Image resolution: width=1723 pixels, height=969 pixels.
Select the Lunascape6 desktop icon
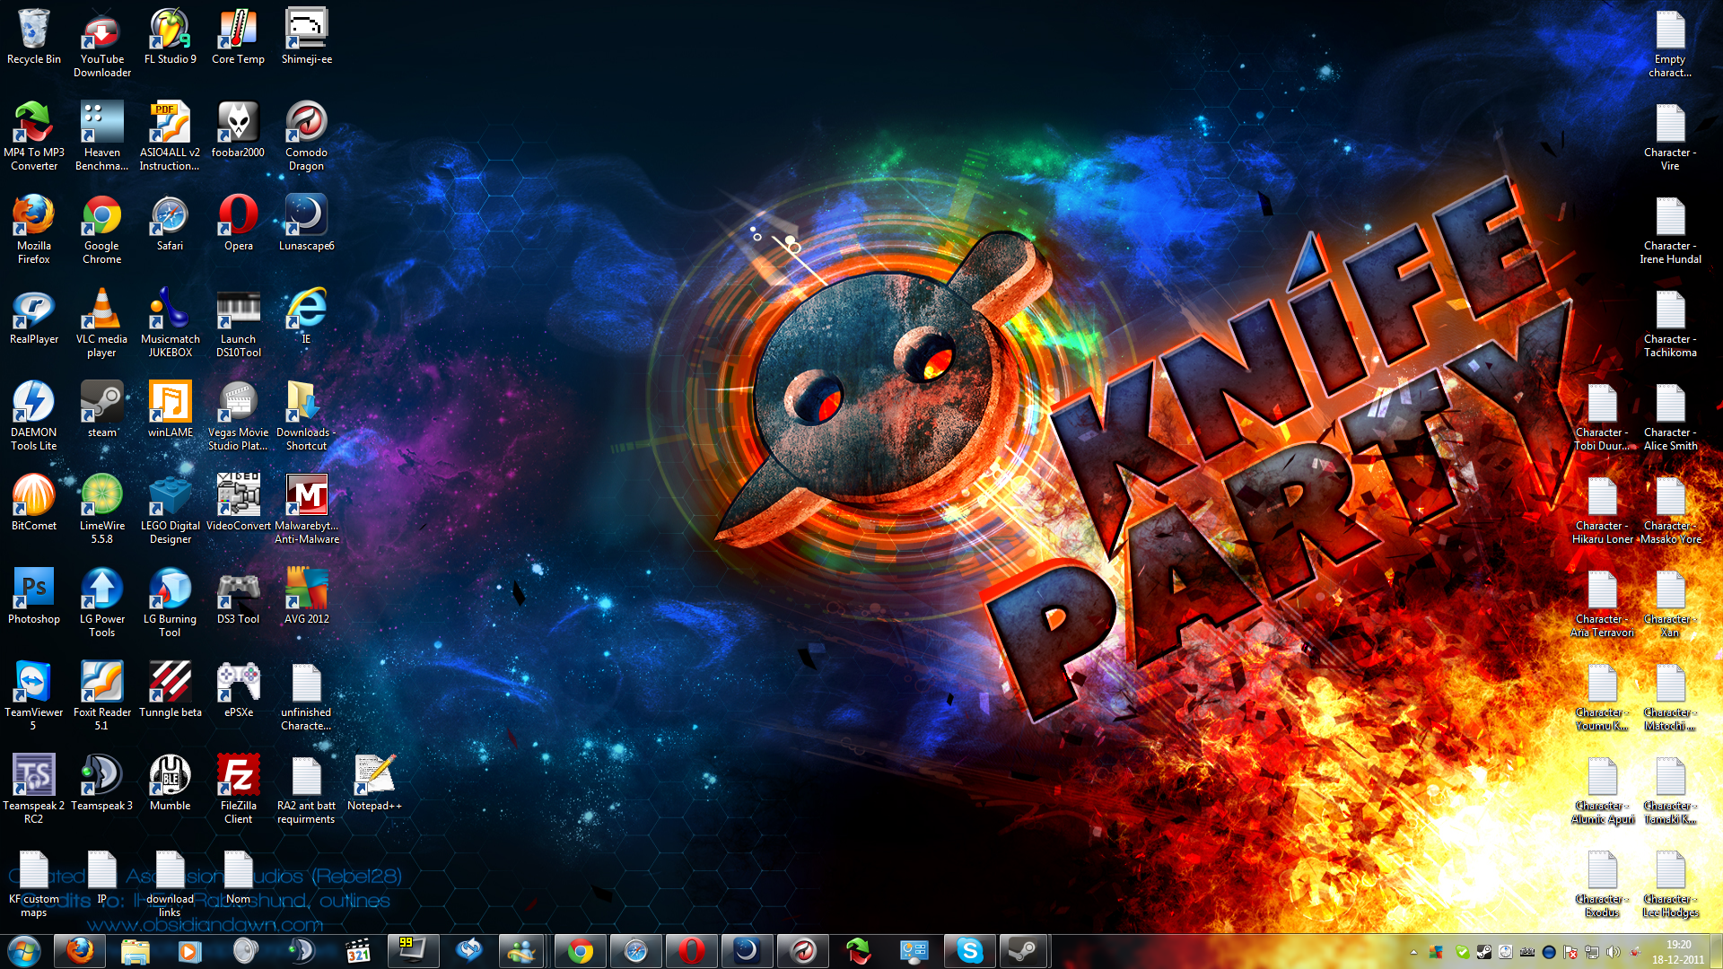[x=307, y=224]
